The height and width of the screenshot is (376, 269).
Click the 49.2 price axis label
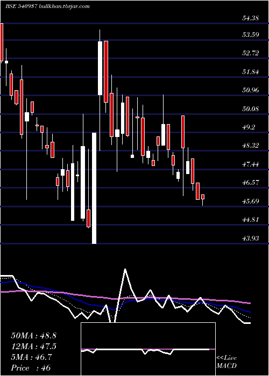click(249, 127)
